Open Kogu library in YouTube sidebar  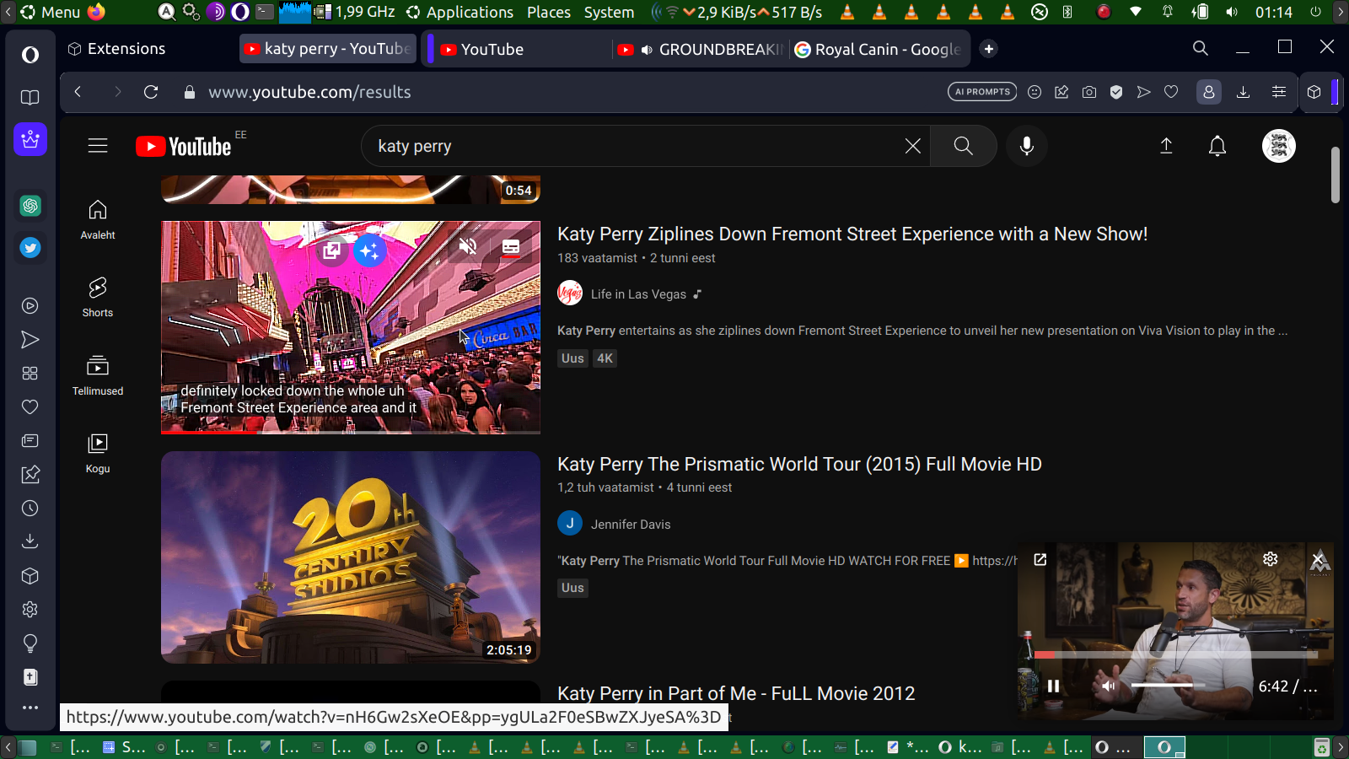[x=98, y=454]
